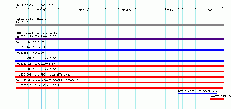Click the 19q13.43 band label
This screenshot has width=231, height=109.
[x=22, y=23]
